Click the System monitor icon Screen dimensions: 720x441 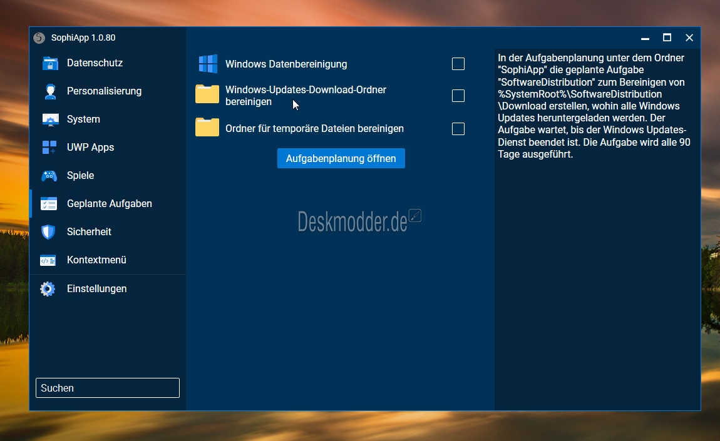point(50,119)
